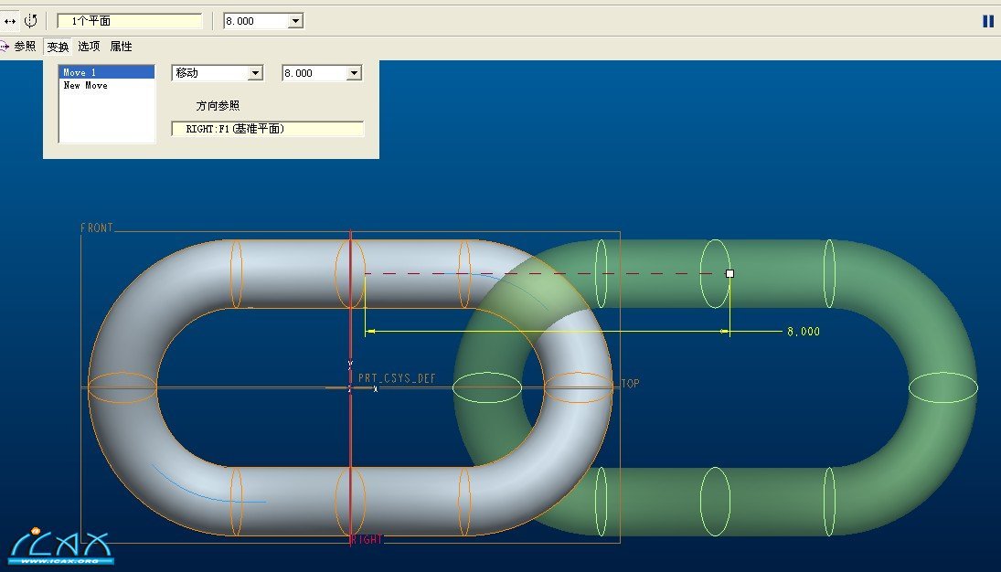
Task: Click the pause feature icon
Action: 987,21
